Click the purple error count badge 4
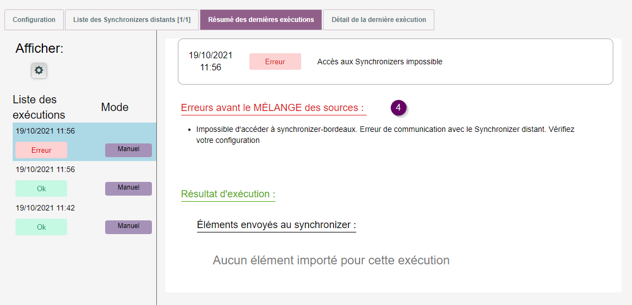632x305 pixels. pos(398,108)
